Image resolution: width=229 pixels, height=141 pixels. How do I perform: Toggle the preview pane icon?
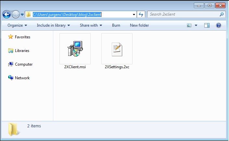[x=207, y=25]
